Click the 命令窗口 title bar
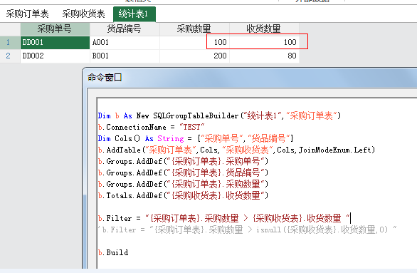 click(250, 78)
